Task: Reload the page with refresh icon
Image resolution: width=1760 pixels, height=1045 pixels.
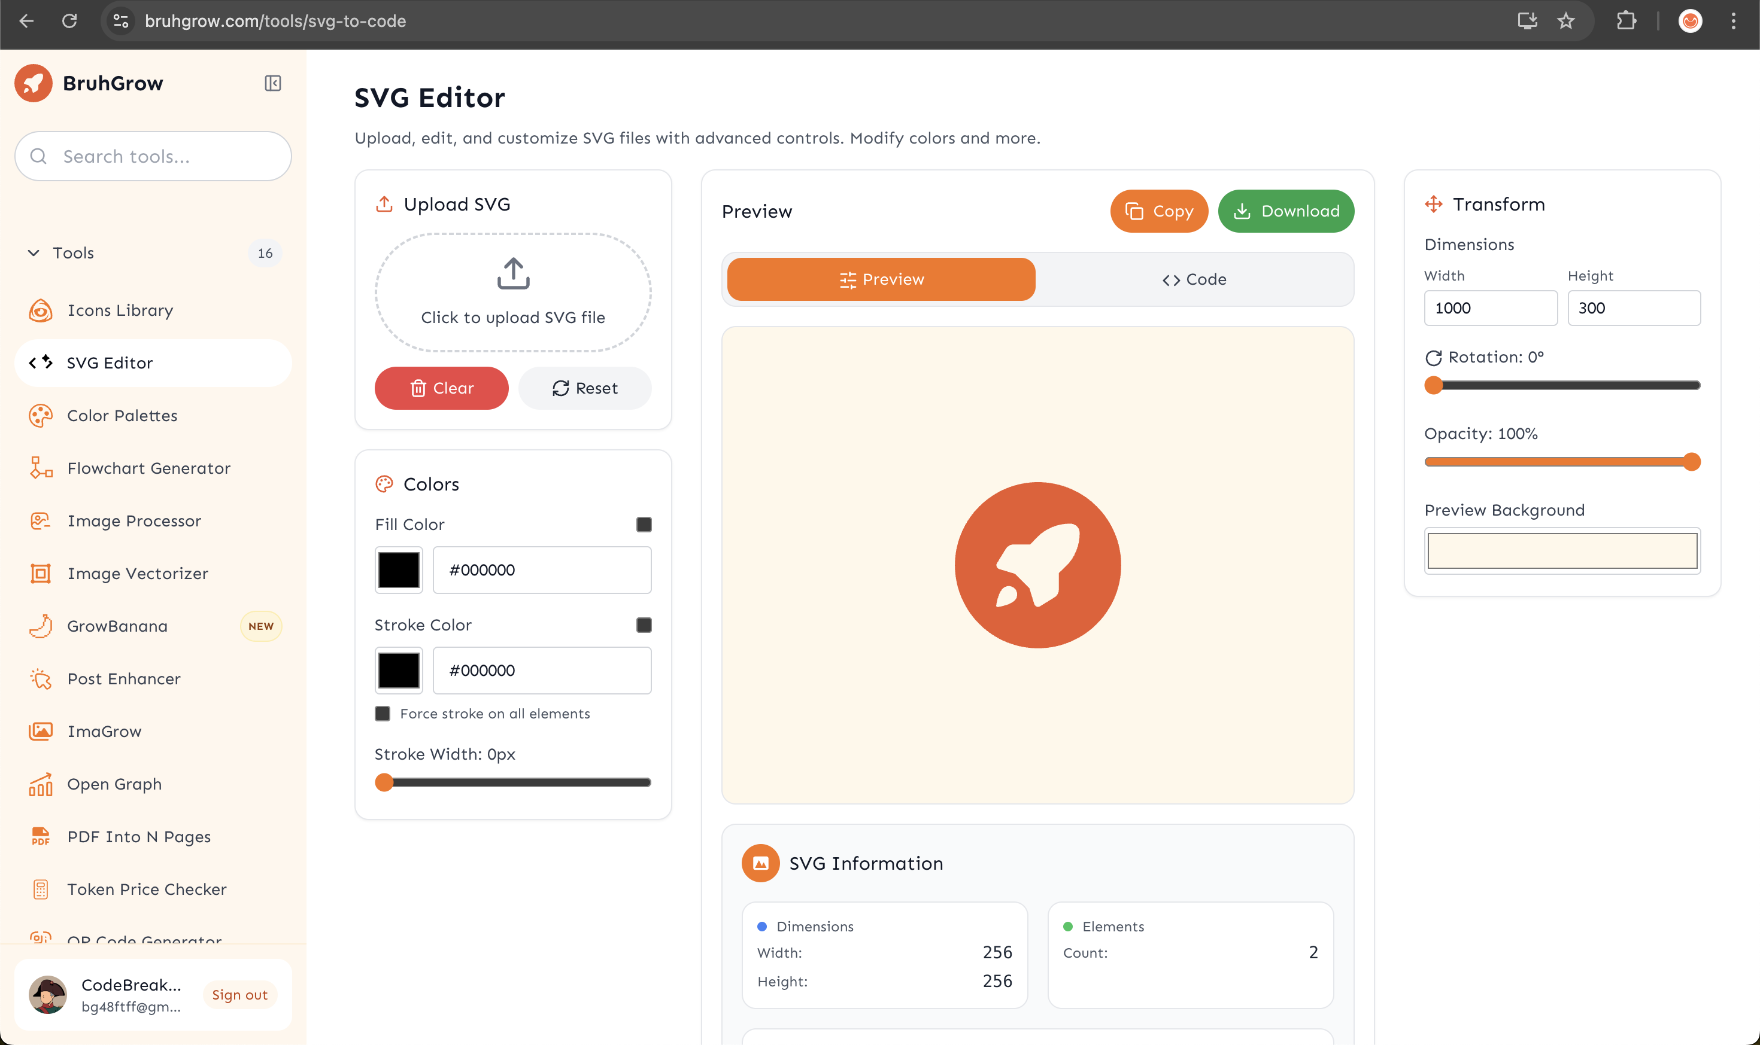Action: [69, 21]
